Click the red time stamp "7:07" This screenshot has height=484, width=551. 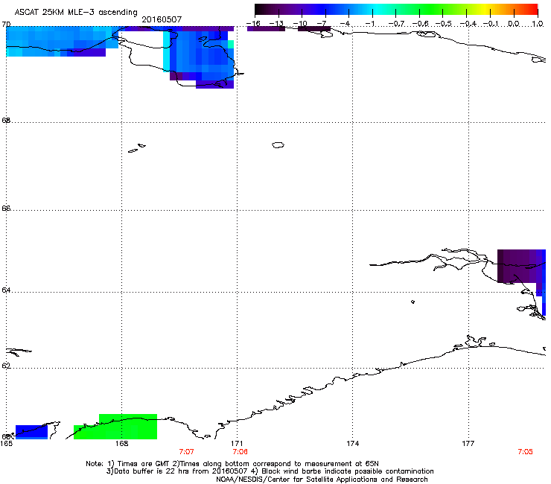[187, 452]
